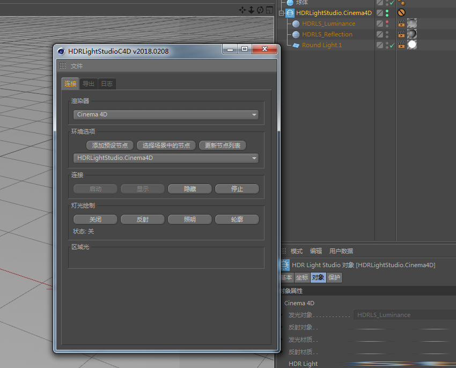Click white material tag on Round Light.1
This screenshot has width=456, height=368.
click(412, 45)
